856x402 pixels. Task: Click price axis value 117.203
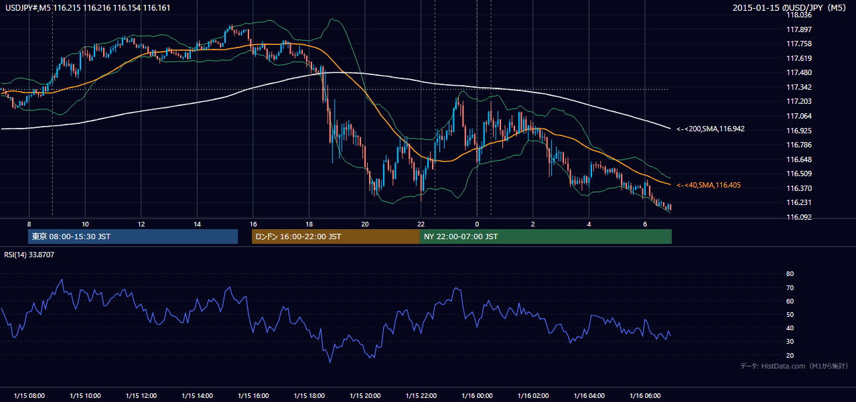(x=798, y=101)
